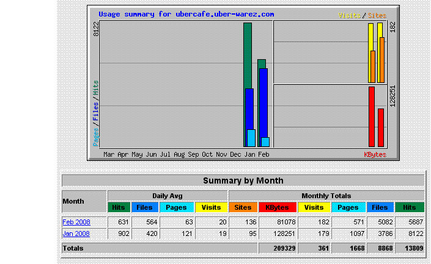Click the blue February files bar
Image resolution: width=431 pixels, height=264 pixels.
tap(263, 103)
